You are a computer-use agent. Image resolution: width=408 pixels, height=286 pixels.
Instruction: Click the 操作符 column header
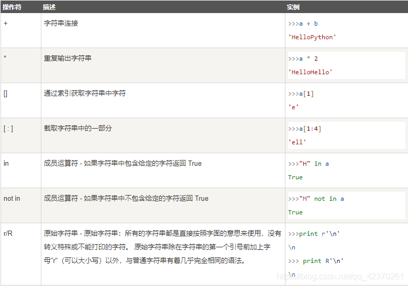tap(12, 7)
